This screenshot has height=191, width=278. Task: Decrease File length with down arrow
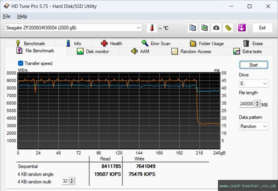(257, 105)
